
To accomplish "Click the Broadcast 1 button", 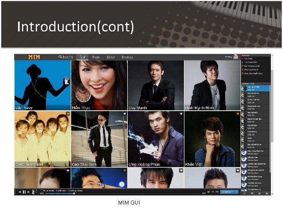I will click(x=228, y=192).
